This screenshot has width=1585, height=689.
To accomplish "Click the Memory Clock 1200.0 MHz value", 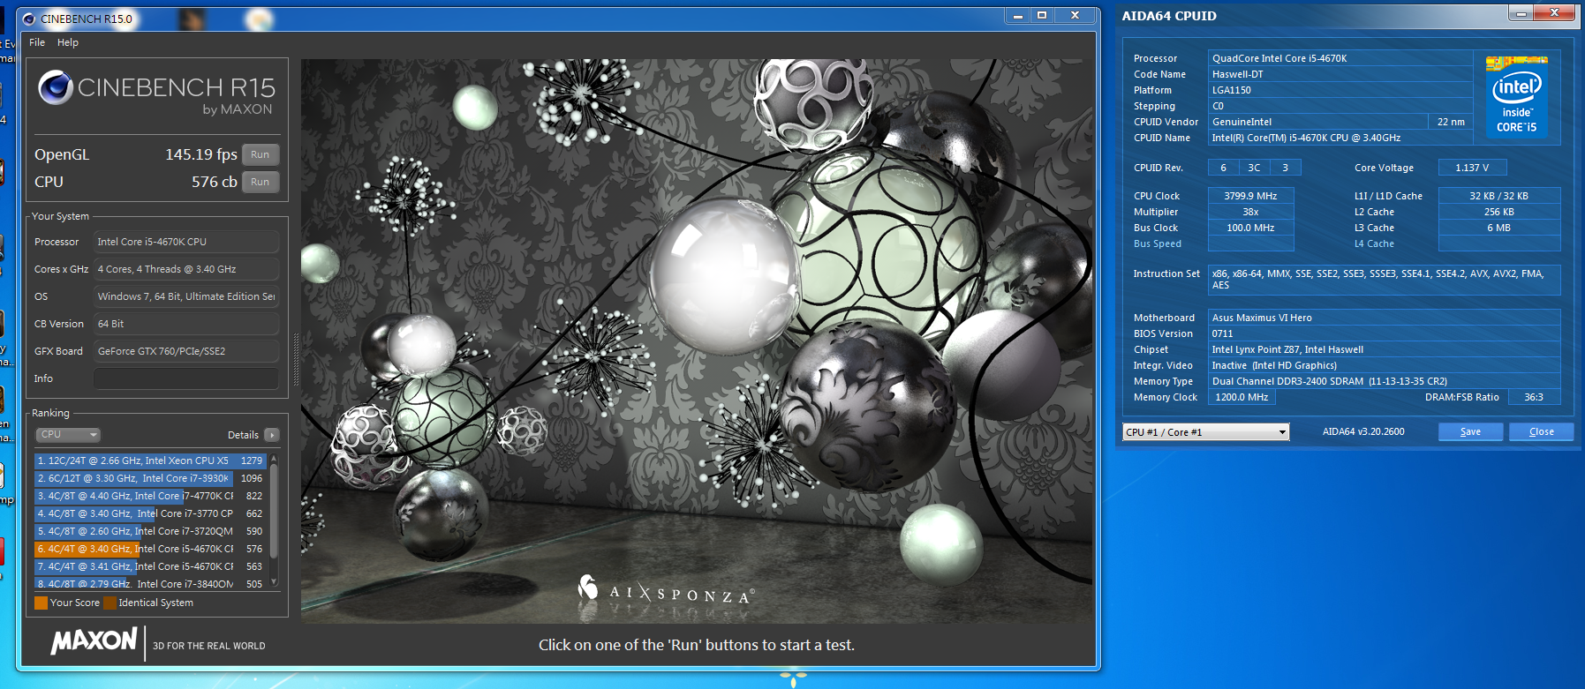I will (x=1242, y=397).
